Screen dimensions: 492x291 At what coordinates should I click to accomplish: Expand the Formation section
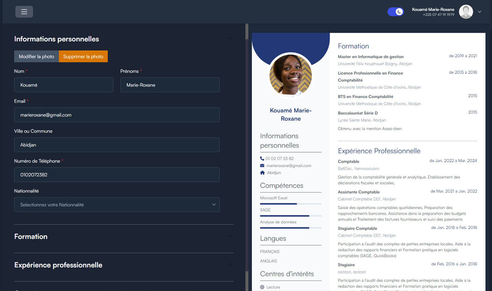230,236
